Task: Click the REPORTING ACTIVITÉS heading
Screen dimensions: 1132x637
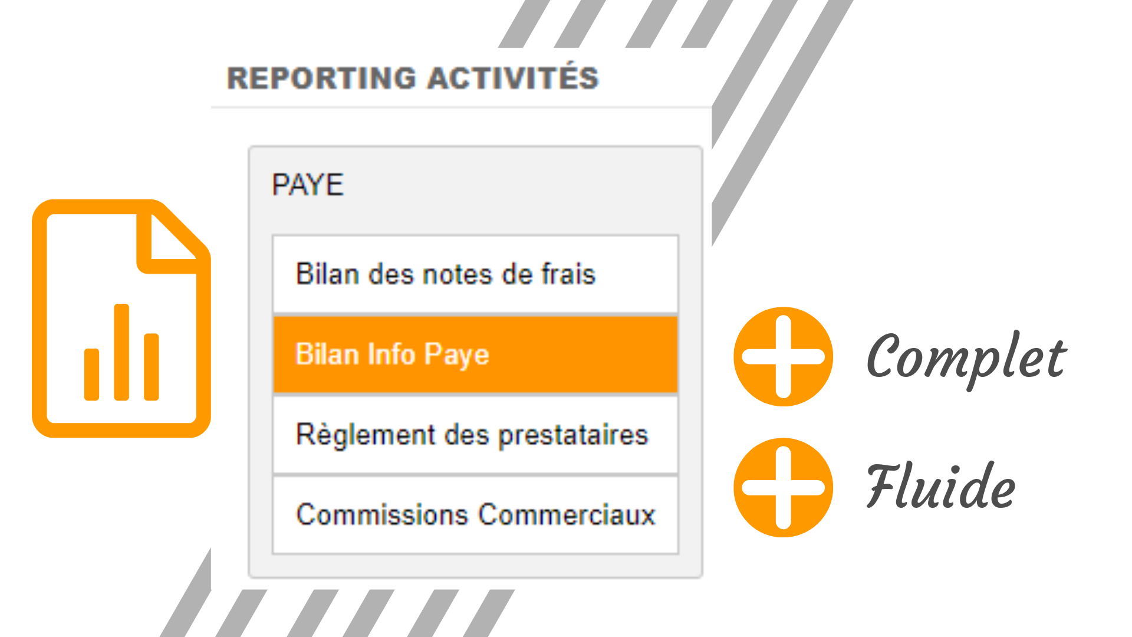Action: coord(413,78)
